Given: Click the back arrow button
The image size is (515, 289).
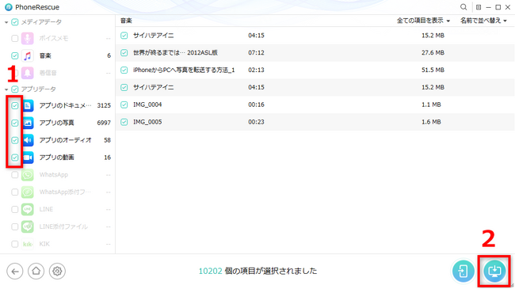Looking at the screenshot, I should click(x=15, y=272).
